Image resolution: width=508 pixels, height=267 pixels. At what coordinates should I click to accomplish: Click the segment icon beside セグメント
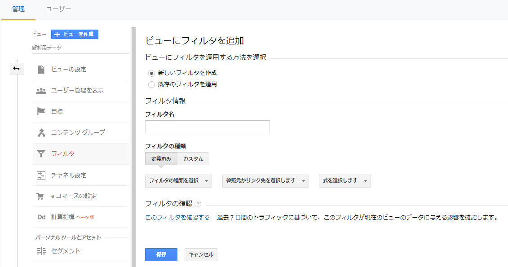pos(41,251)
